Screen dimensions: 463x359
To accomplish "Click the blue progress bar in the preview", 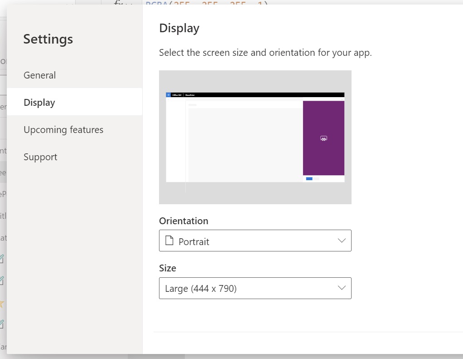I will 309,179.
